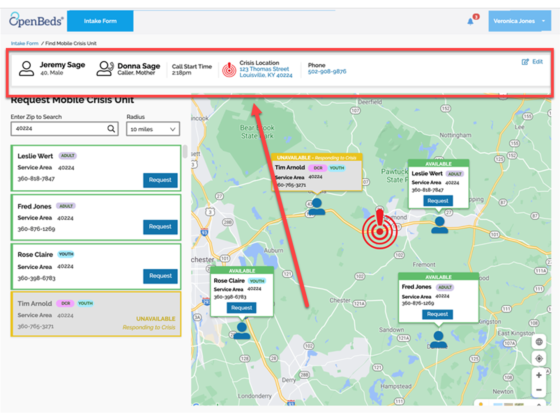Viewport: 560px width, 420px height.
Task: Switch map layer with the globe icon
Action: coord(539,342)
